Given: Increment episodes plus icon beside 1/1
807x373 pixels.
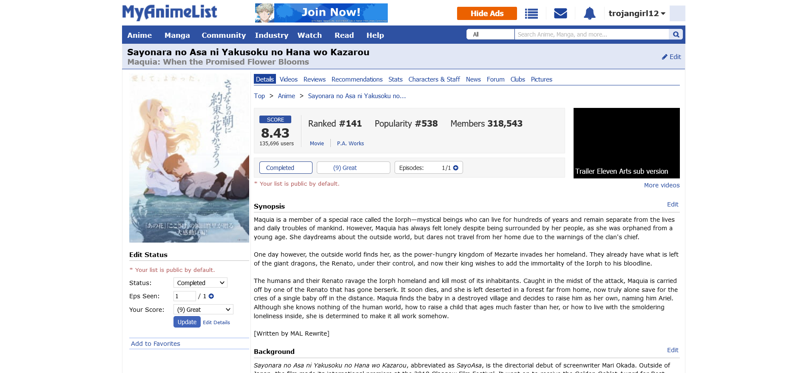Looking at the screenshot, I should click(456, 168).
